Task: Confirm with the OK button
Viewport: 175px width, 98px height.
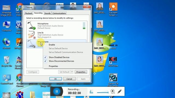Action: (56, 79)
